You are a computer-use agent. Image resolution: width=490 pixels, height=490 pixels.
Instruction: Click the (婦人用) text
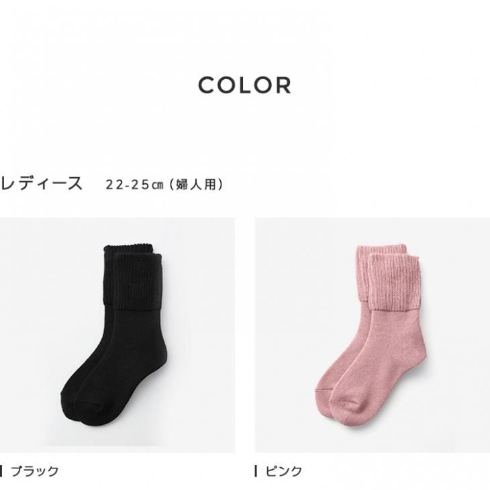196,185
